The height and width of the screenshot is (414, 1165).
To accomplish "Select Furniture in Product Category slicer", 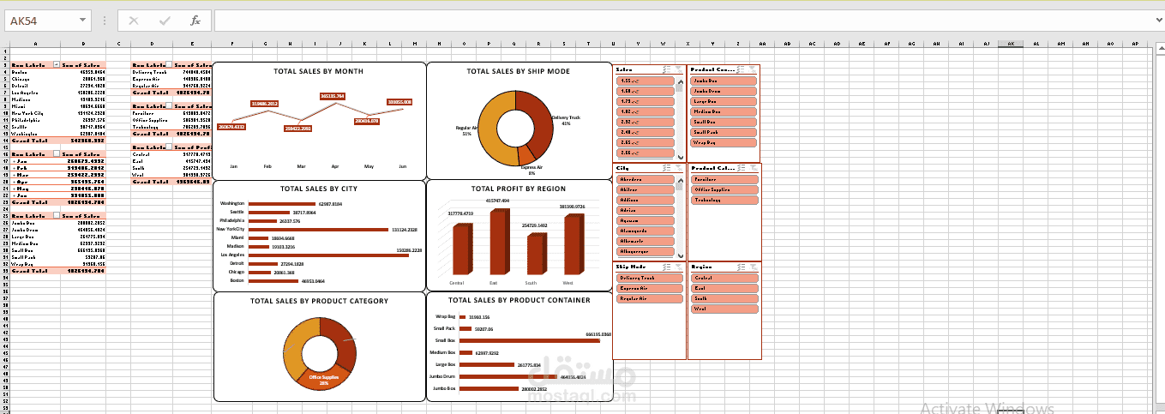I will click(x=724, y=179).
